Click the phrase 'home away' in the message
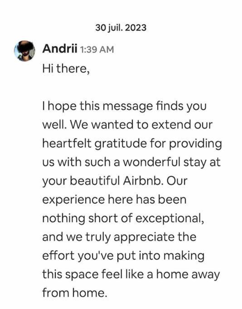This screenshot has width=242, height=309. pos(188,275)
